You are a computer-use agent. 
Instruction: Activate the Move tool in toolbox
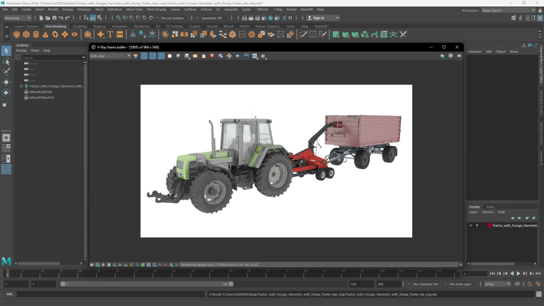(6, 82)
